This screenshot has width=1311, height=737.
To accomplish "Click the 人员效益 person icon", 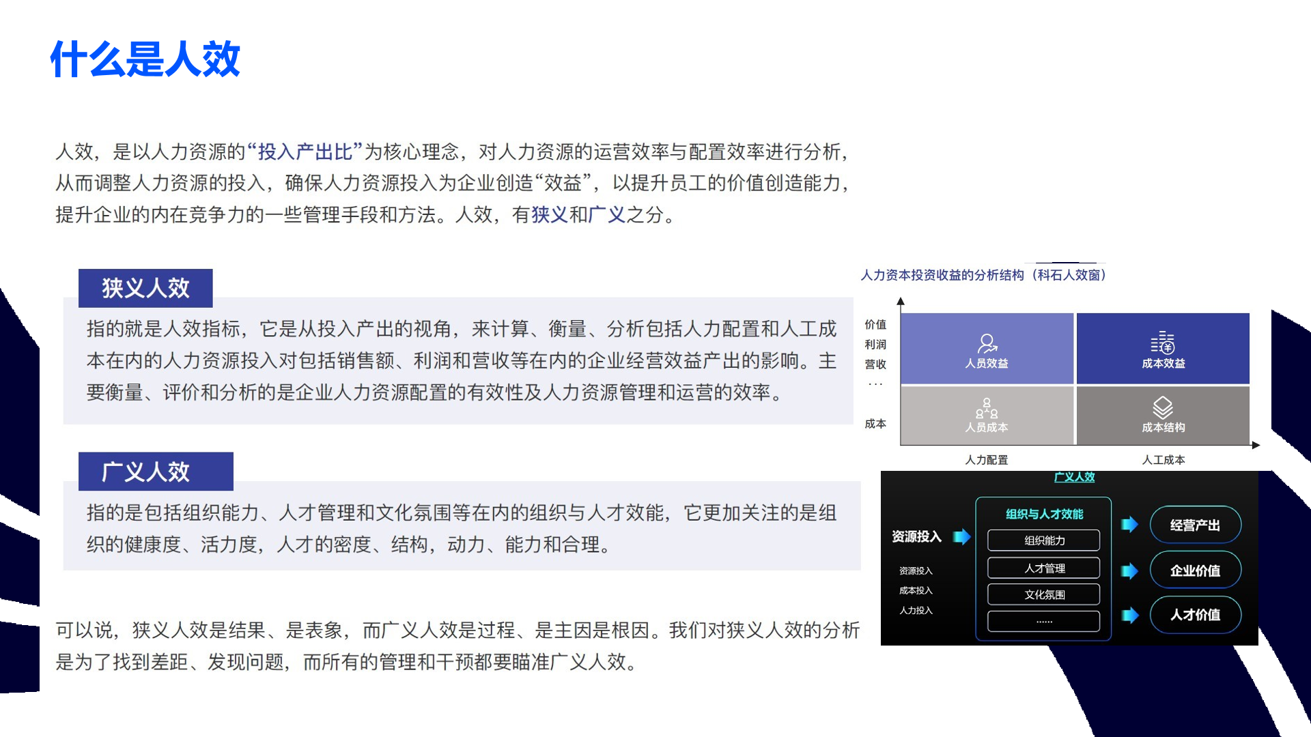I will pyautogui.click(x=987, y=343).
